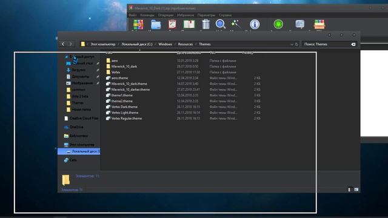Open Библиотеки in the navigation pane
This screenshot has height=218, width=388.
tap(78, 136)
